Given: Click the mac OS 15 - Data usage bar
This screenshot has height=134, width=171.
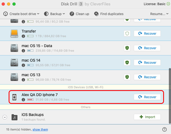Looking at the screenshot, I should pyautogui.click(x=30, y=51).
